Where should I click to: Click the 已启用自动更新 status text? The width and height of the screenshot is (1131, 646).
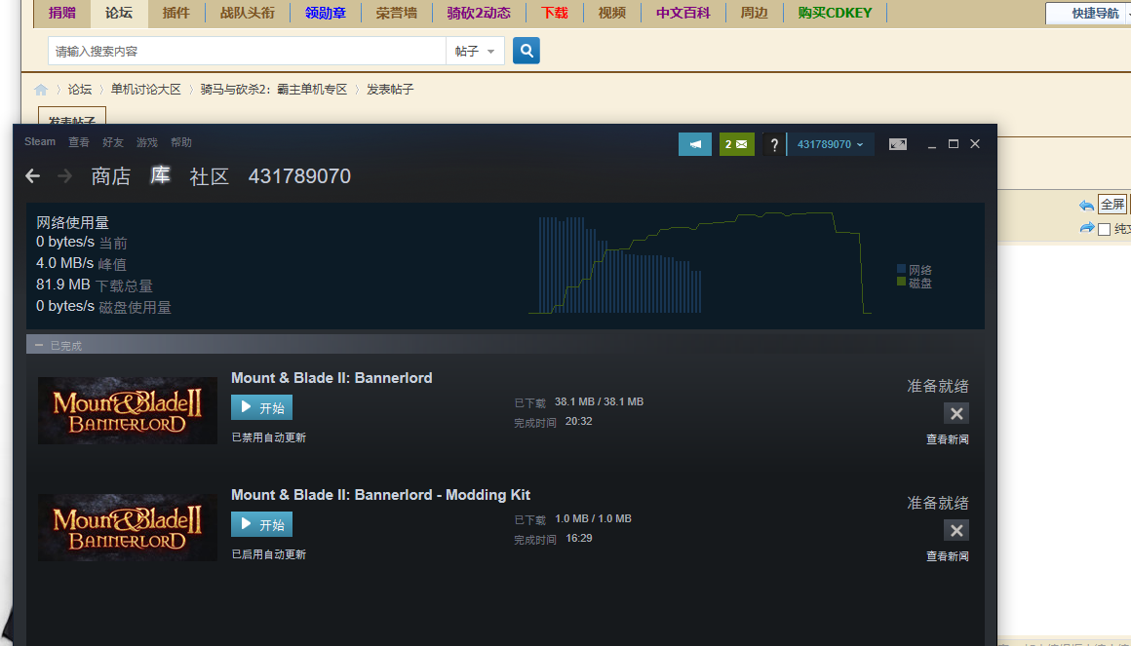click(x=269, y=554)
